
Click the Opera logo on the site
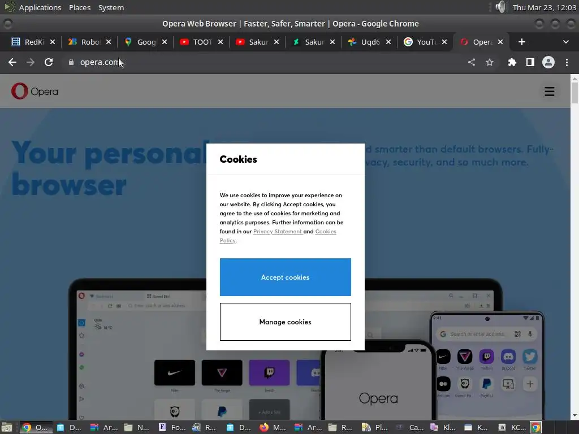pos(34,91)
